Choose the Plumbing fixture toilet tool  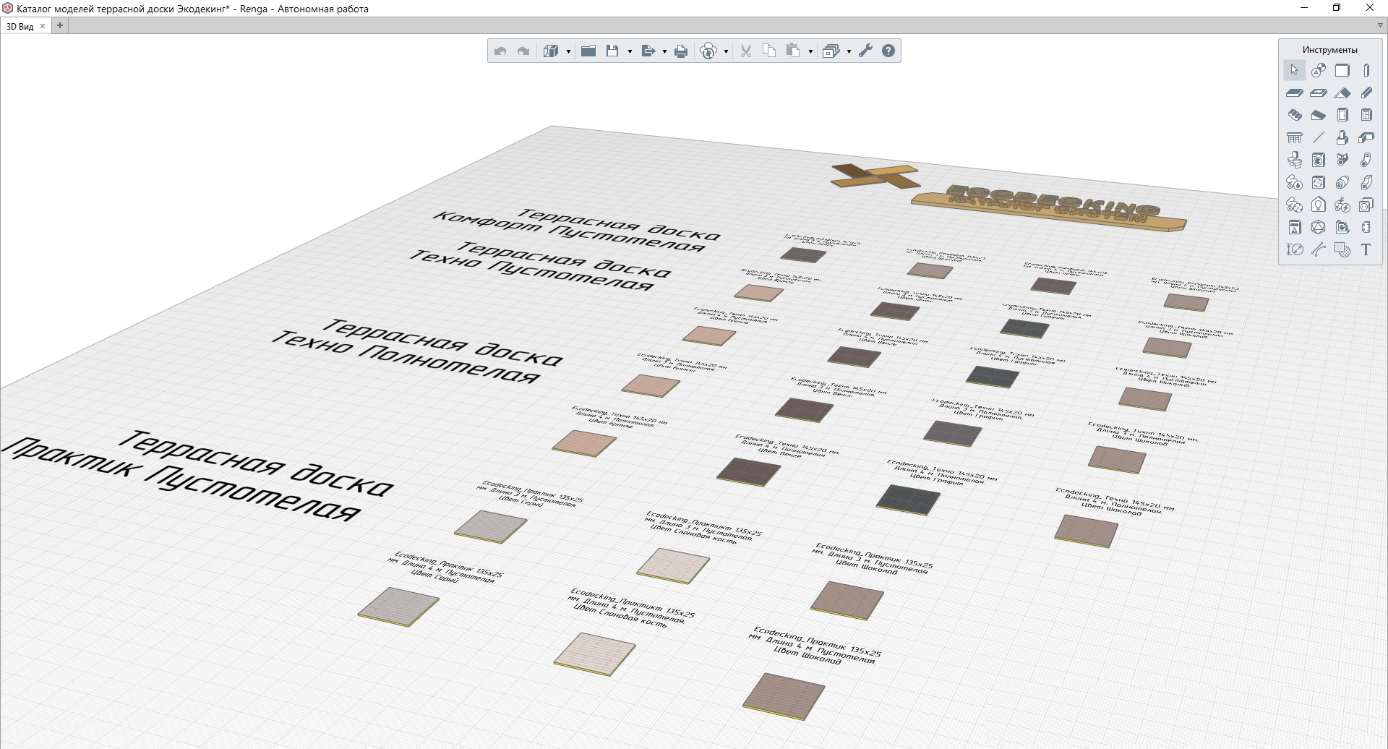[x=1295, y=160]
